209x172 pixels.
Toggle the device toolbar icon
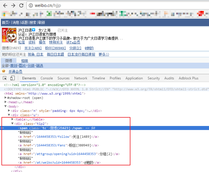tap(12, 78)
